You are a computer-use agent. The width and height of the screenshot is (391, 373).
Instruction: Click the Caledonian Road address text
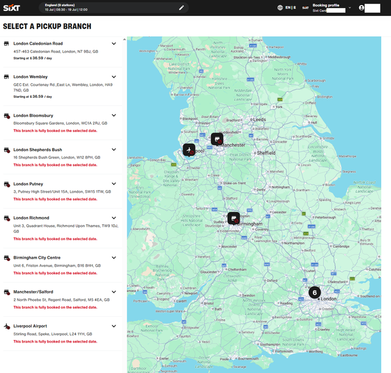coord(56,51)
